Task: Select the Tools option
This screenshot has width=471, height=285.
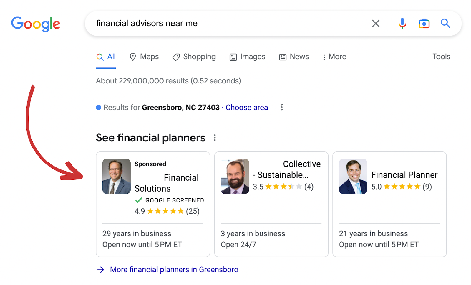Action: [x=441, y=57]
